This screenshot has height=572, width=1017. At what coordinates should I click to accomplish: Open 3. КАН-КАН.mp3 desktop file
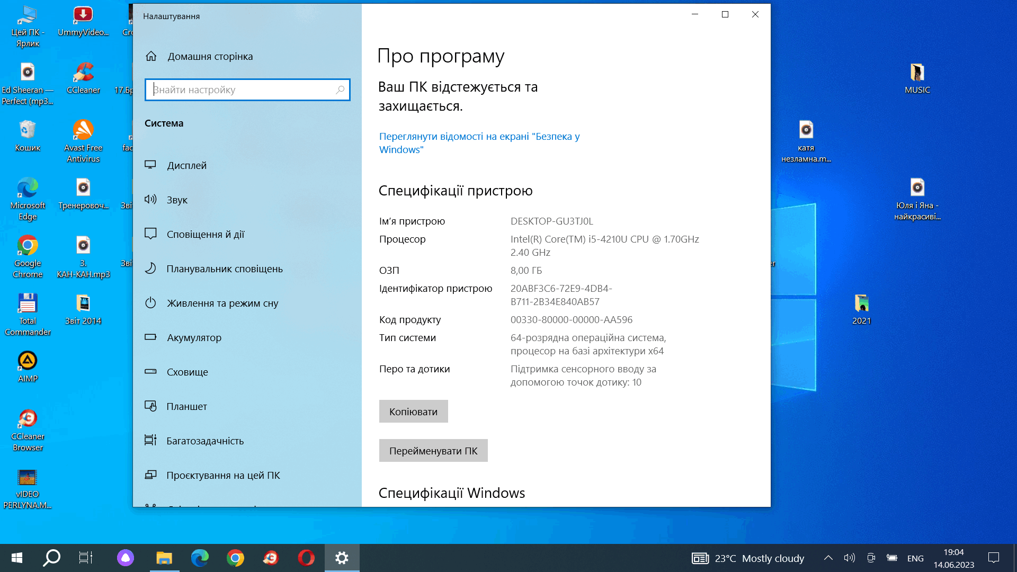point(83,256)
